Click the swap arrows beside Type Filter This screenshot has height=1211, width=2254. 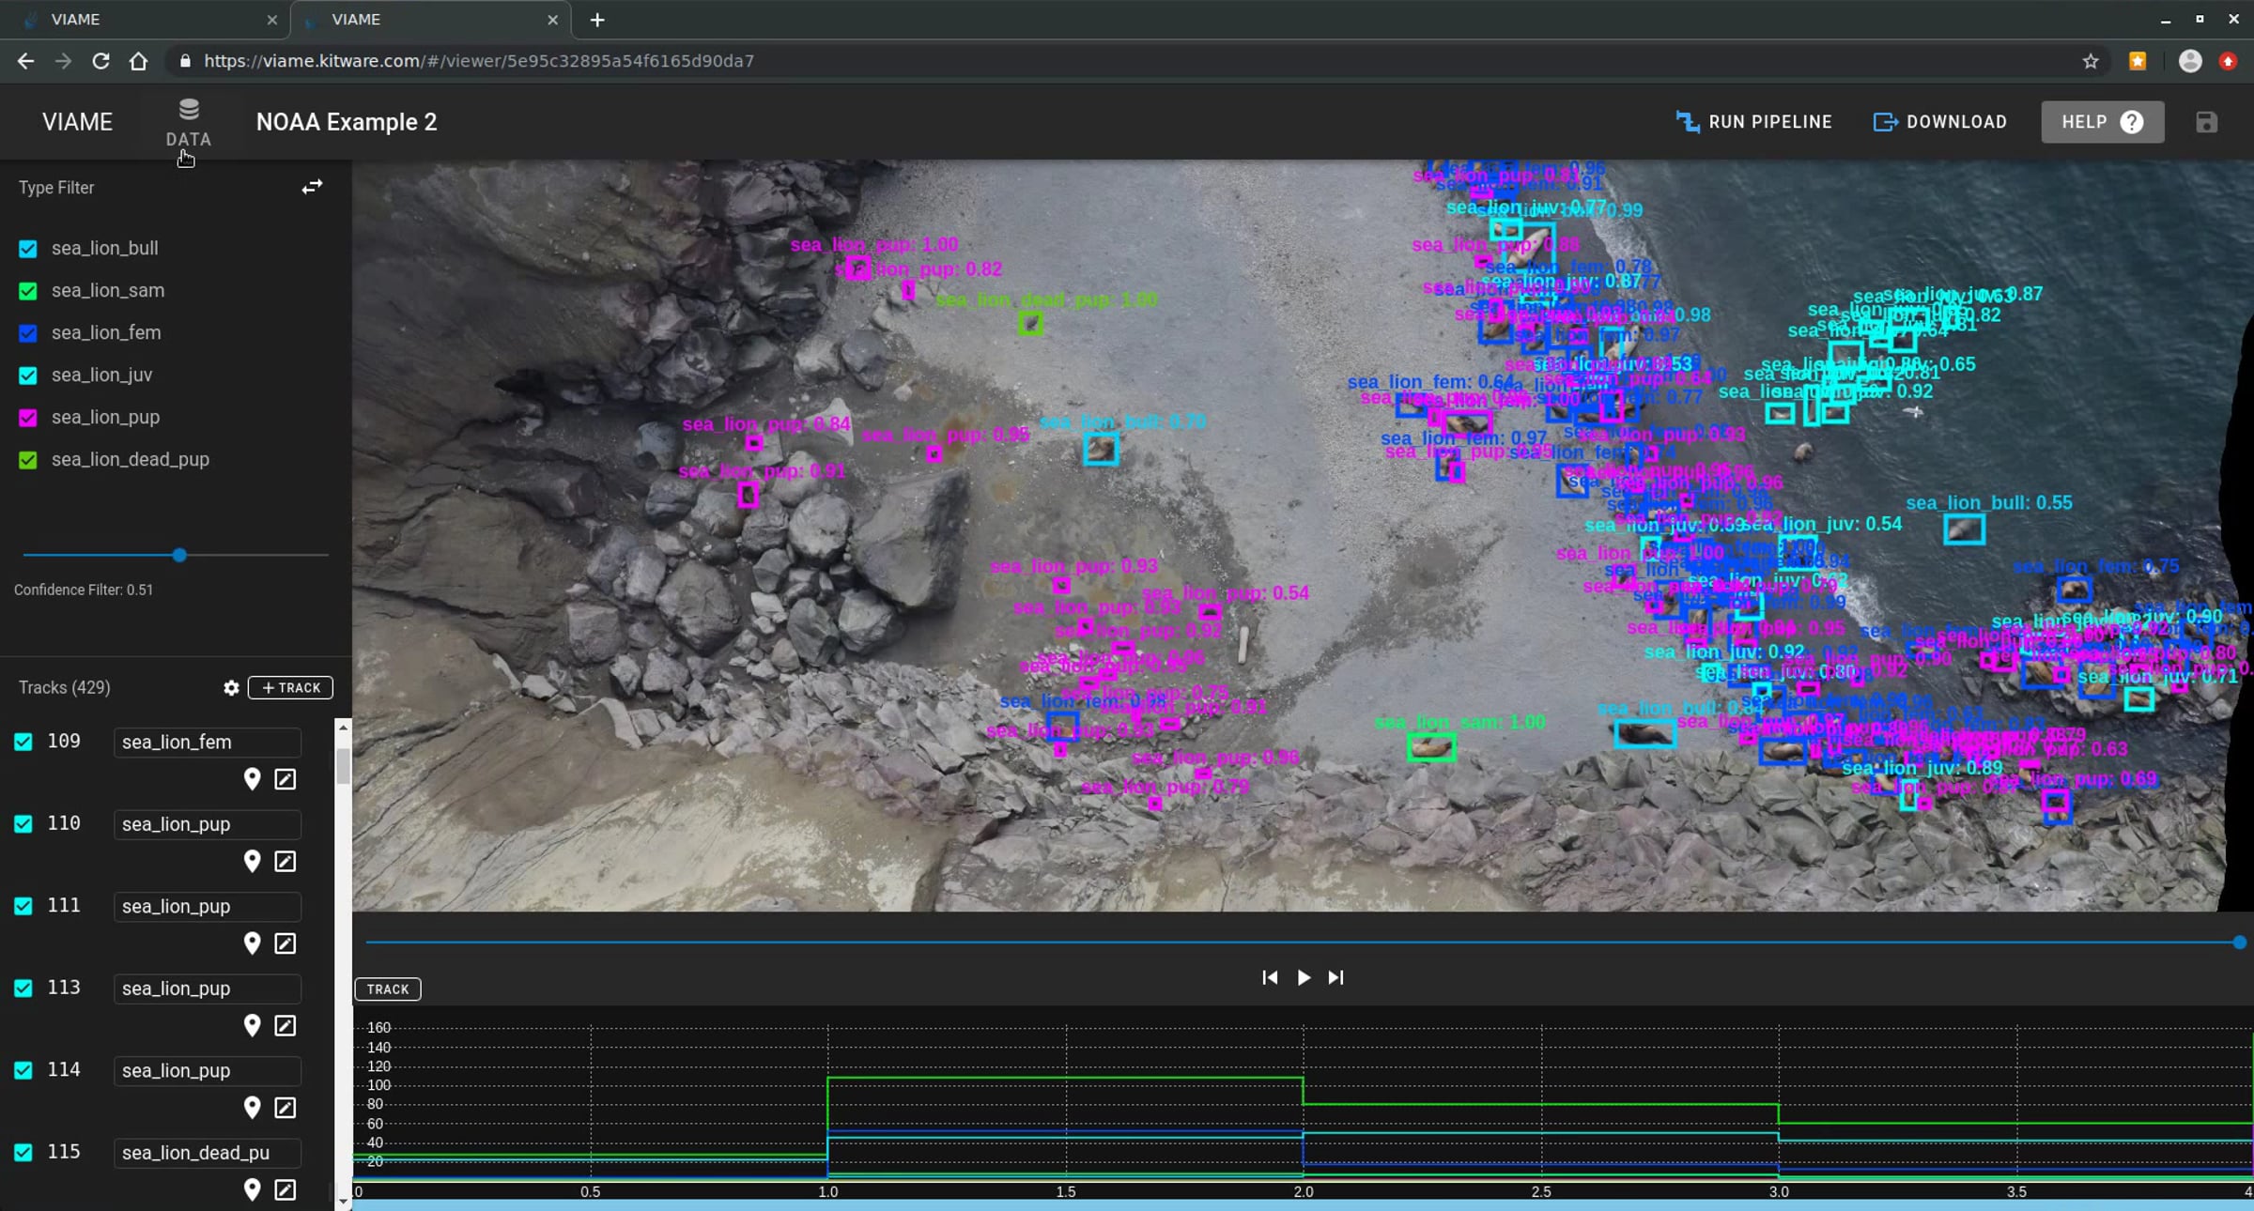click(312, 187)
